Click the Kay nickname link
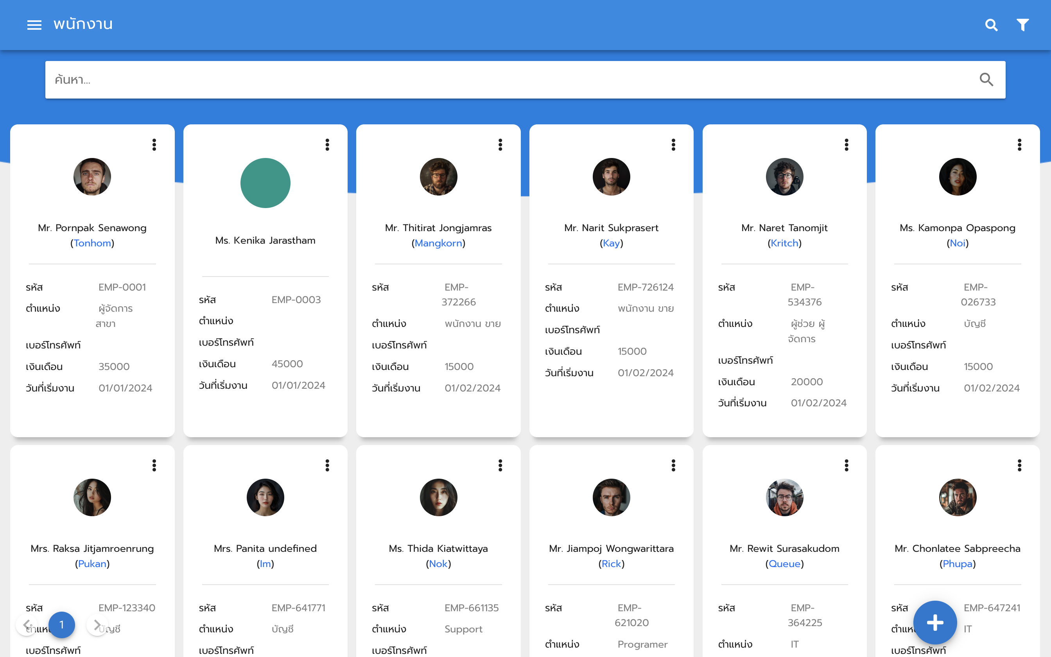 (x=612, y=243)
